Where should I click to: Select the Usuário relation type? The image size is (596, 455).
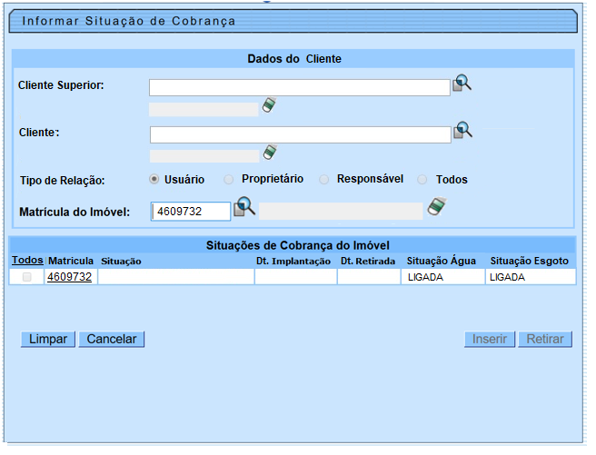pos(154,180)
